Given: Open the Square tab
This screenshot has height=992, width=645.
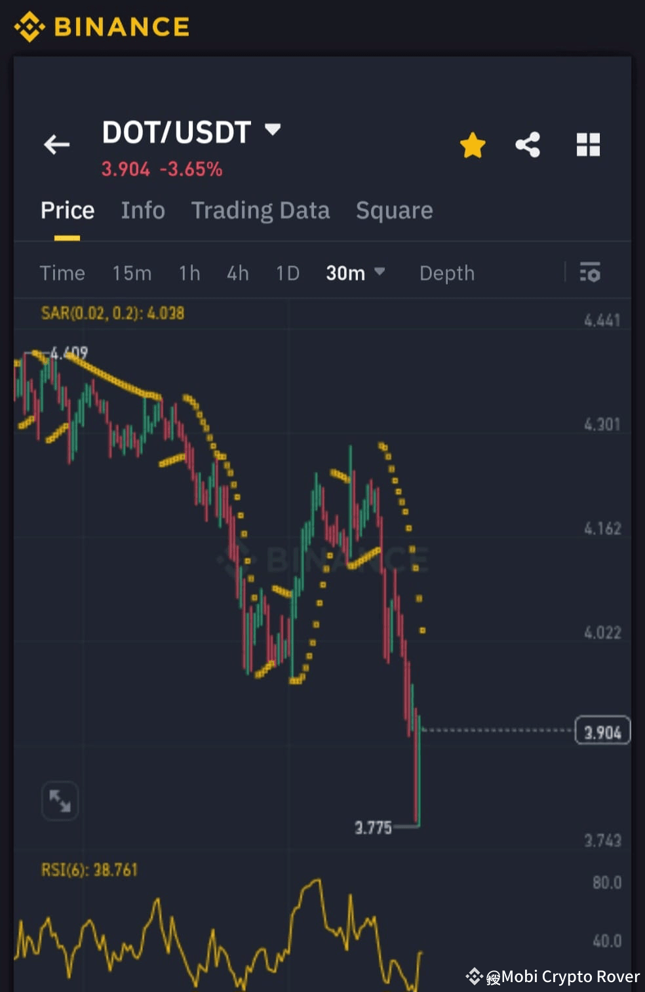Looking at the screenshot, I should click(x=394, y=210).
